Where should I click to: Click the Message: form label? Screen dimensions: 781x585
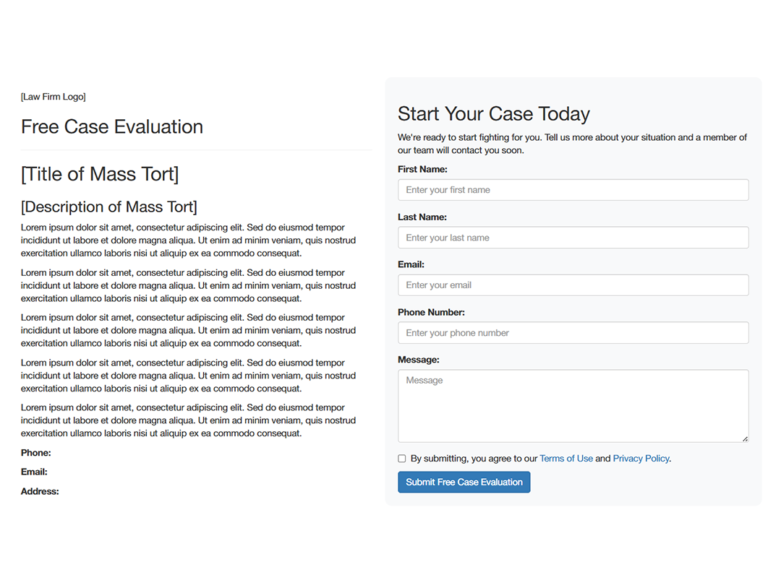(419, 360)
